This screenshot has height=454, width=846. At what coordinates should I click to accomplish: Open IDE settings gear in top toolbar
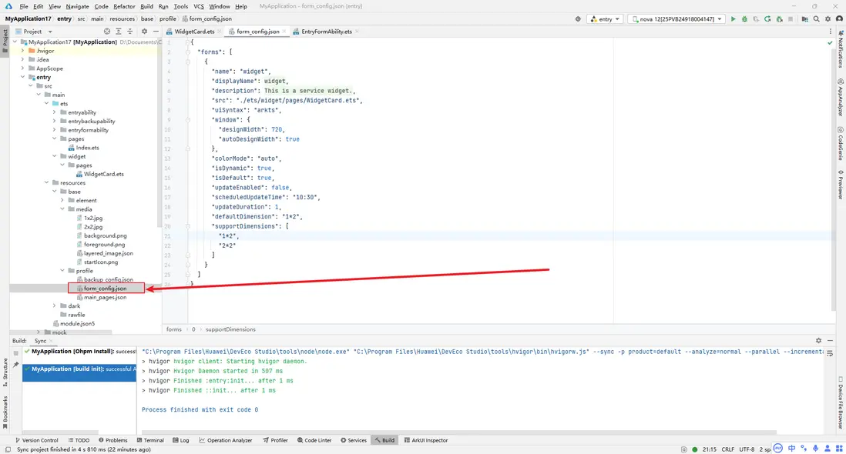pos(828,18)
